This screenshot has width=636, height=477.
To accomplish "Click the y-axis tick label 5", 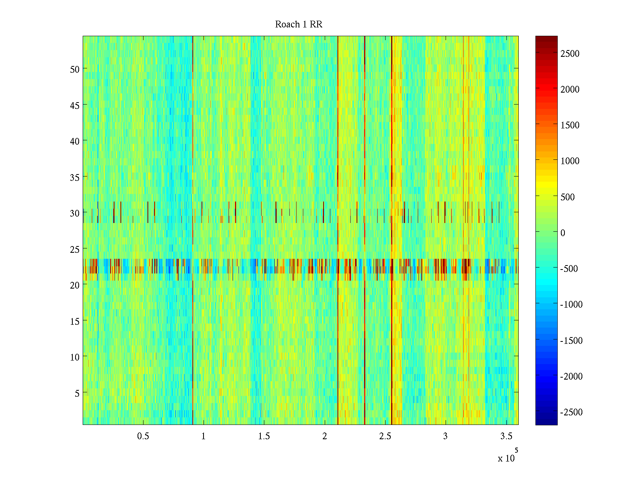I will click(x=77, y=394).
